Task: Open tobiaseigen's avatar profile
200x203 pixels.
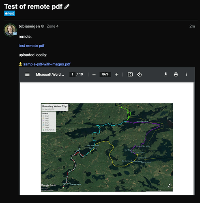Action: pos(10,30)
